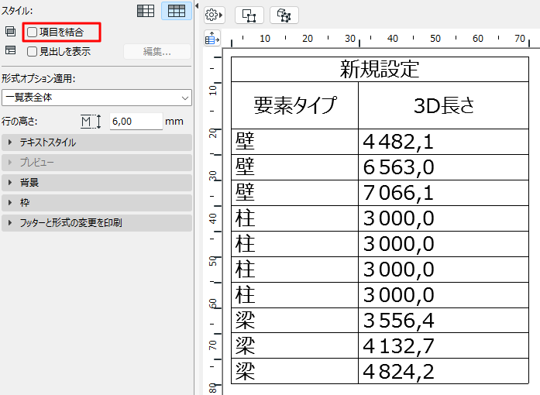Viewport: 540px width, 395px height.
Task: Expand the 枠 section
Action: [97, 202]
